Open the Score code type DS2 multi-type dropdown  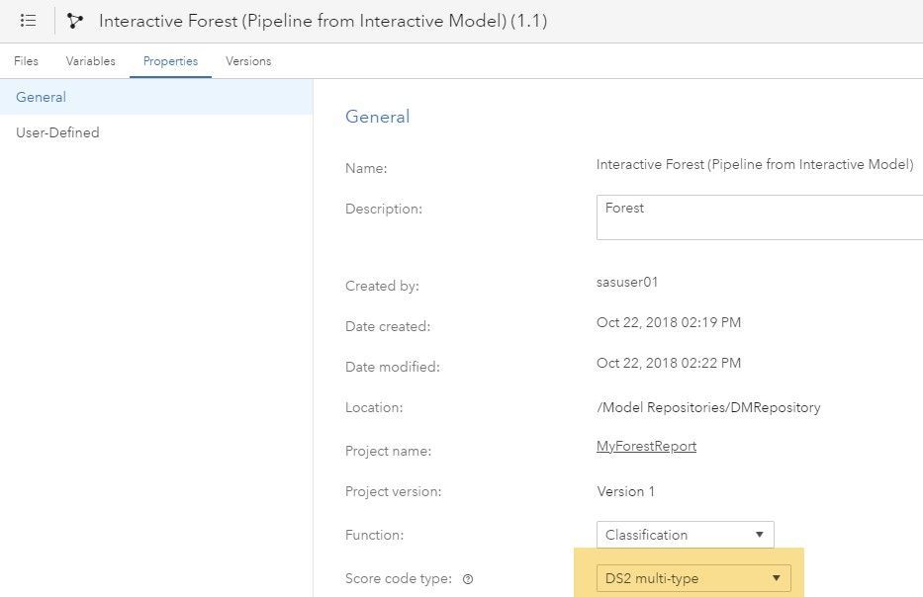[692, 578]
